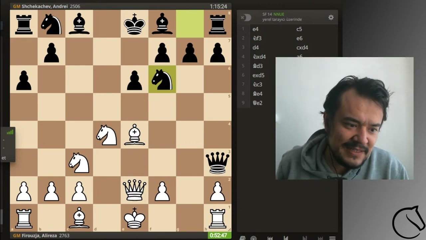The width and height of the screenshot is (426, 240).
Task: Select the white queen on e2
Action: pos(134,190)
